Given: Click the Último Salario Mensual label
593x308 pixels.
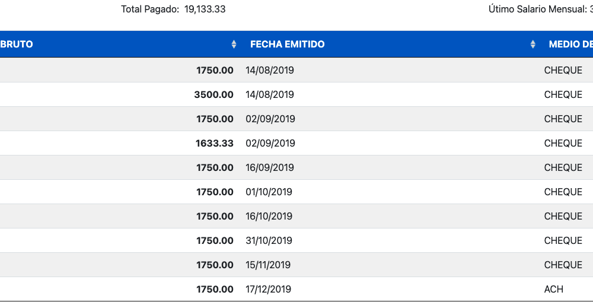Looking at the screenshot, I should (538, 9).
